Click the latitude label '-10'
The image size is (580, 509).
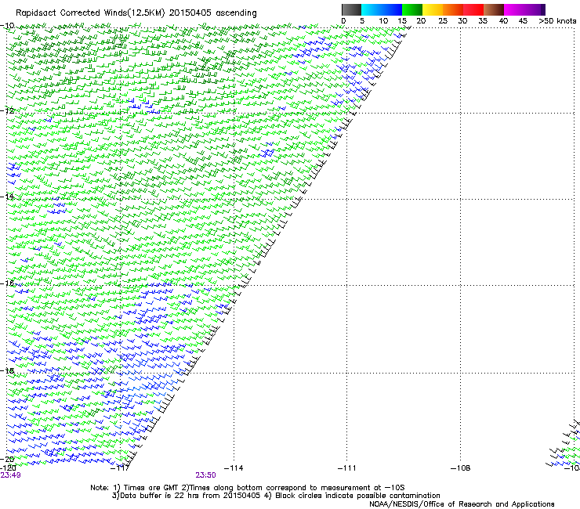point(7,26)
